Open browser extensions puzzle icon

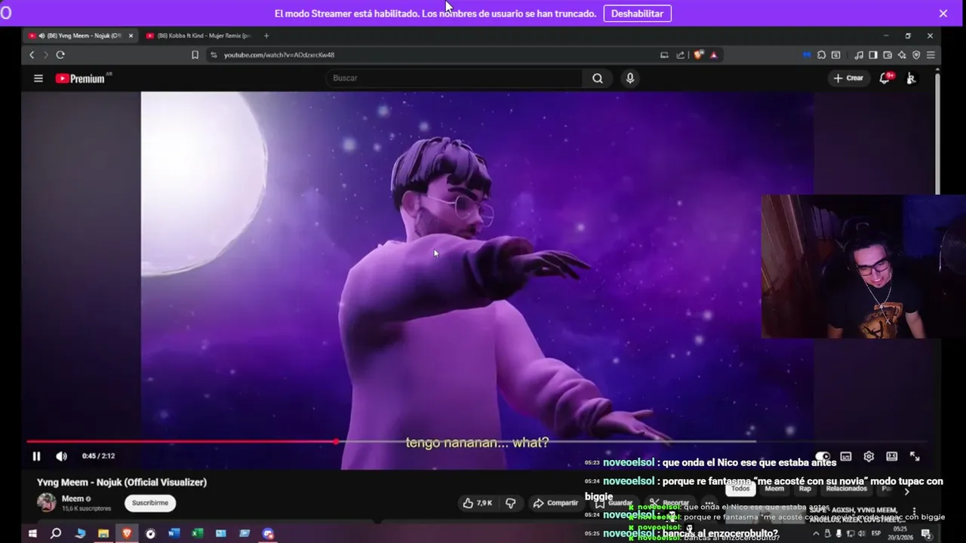coord(821,55)
